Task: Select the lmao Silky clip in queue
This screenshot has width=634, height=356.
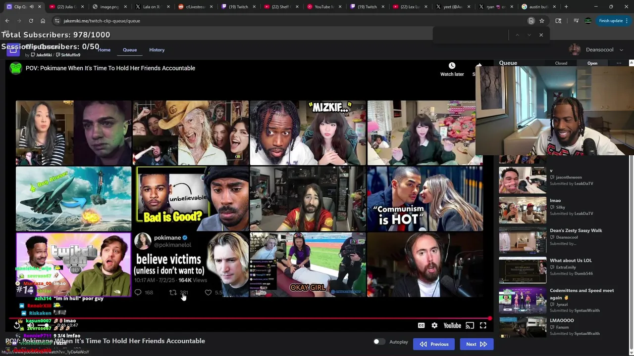Action: pyautogui.click(x=561, y=210)
